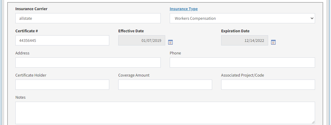Open the Effective Date calendar picker
331x125 pixels.
pyautogui.click(x=170, y=42)
